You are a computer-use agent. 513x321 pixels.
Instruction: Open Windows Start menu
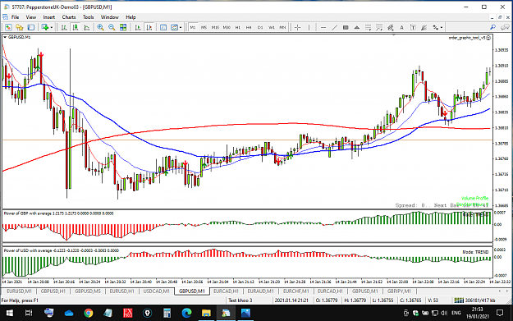(10, 313)
